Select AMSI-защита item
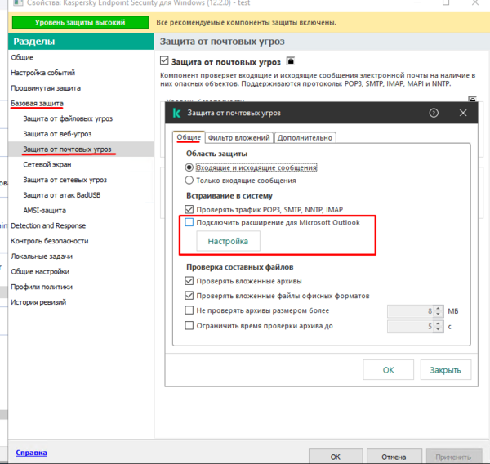Image resolution: width=490 pixels, height=464 pixels. click(45, 211)
